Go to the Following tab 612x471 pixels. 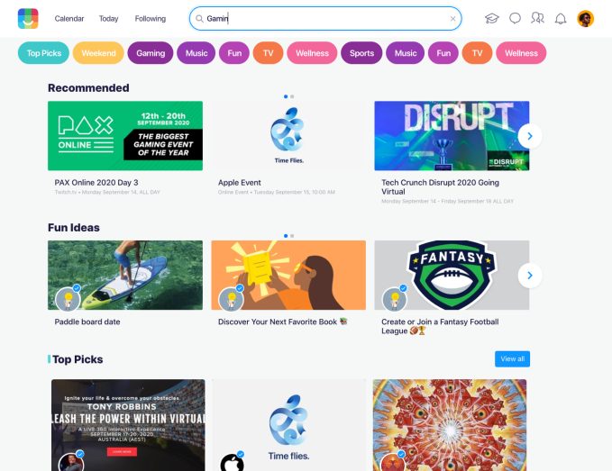coord(151,19)
